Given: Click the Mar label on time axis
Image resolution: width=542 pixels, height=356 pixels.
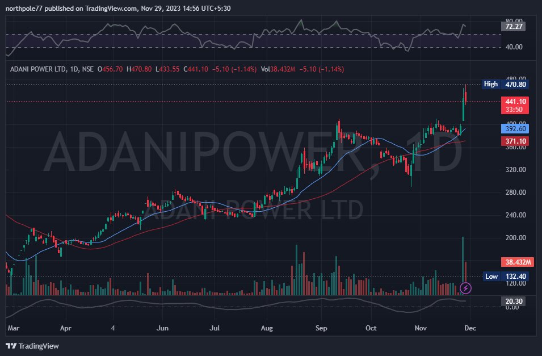Looking at the screenshot, I should coord(14,328).
